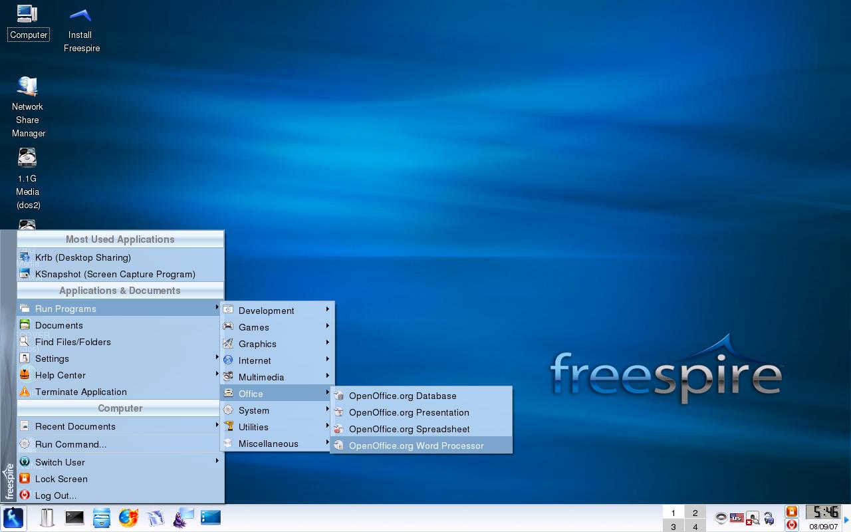Open the trash can in the panel
Screen dimensions: 851x532
click(x=47, y=517)
